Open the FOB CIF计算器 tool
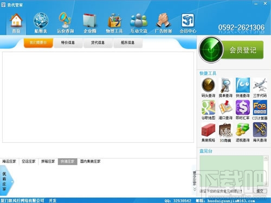 coord(260,110)
